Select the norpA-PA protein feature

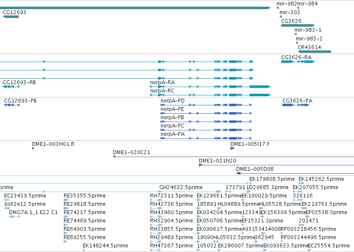(206, 138)
